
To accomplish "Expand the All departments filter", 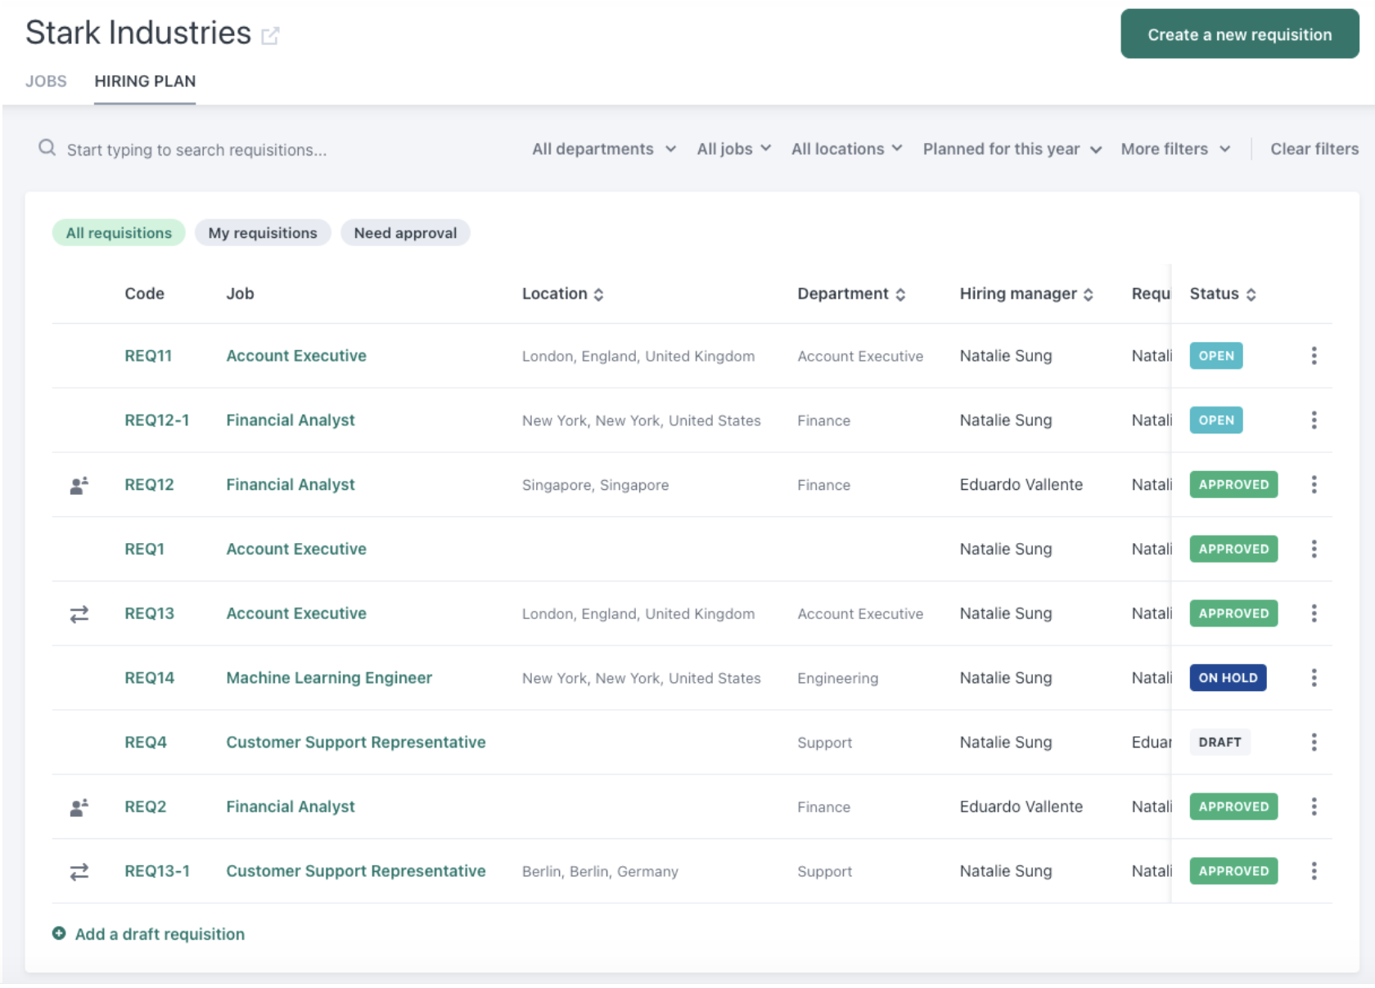I will [604, 149].
